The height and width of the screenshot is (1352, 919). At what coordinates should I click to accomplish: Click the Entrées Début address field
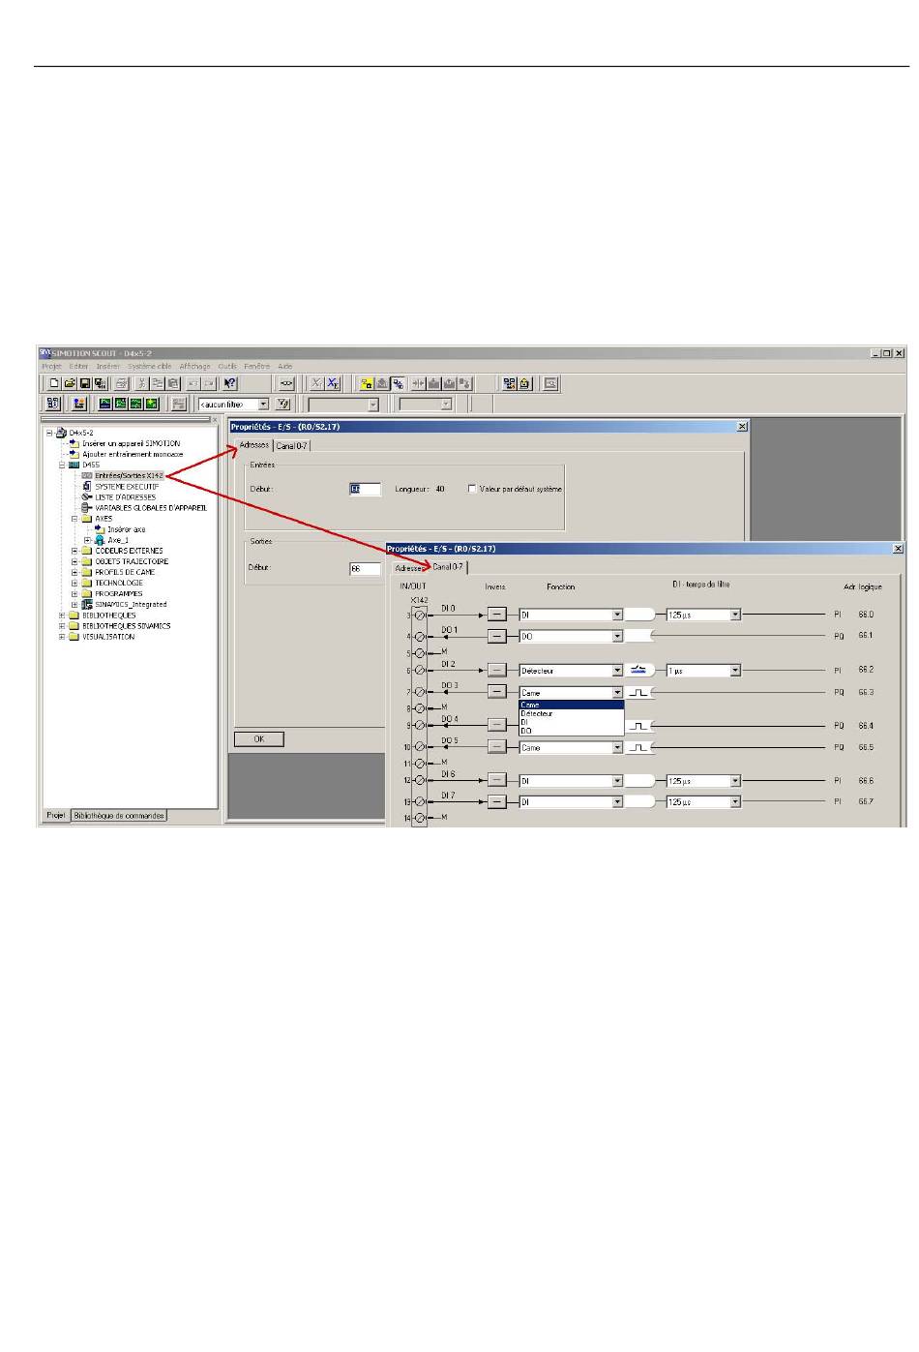[365, 489]
